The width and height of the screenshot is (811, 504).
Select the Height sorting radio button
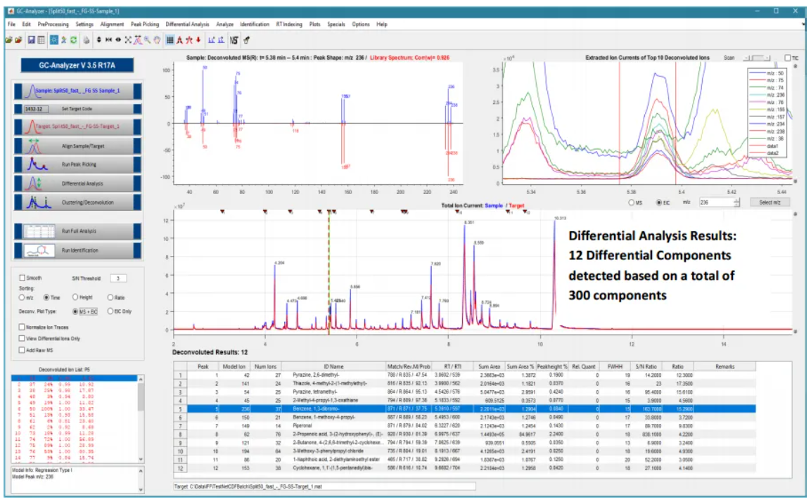click(76, 297)
